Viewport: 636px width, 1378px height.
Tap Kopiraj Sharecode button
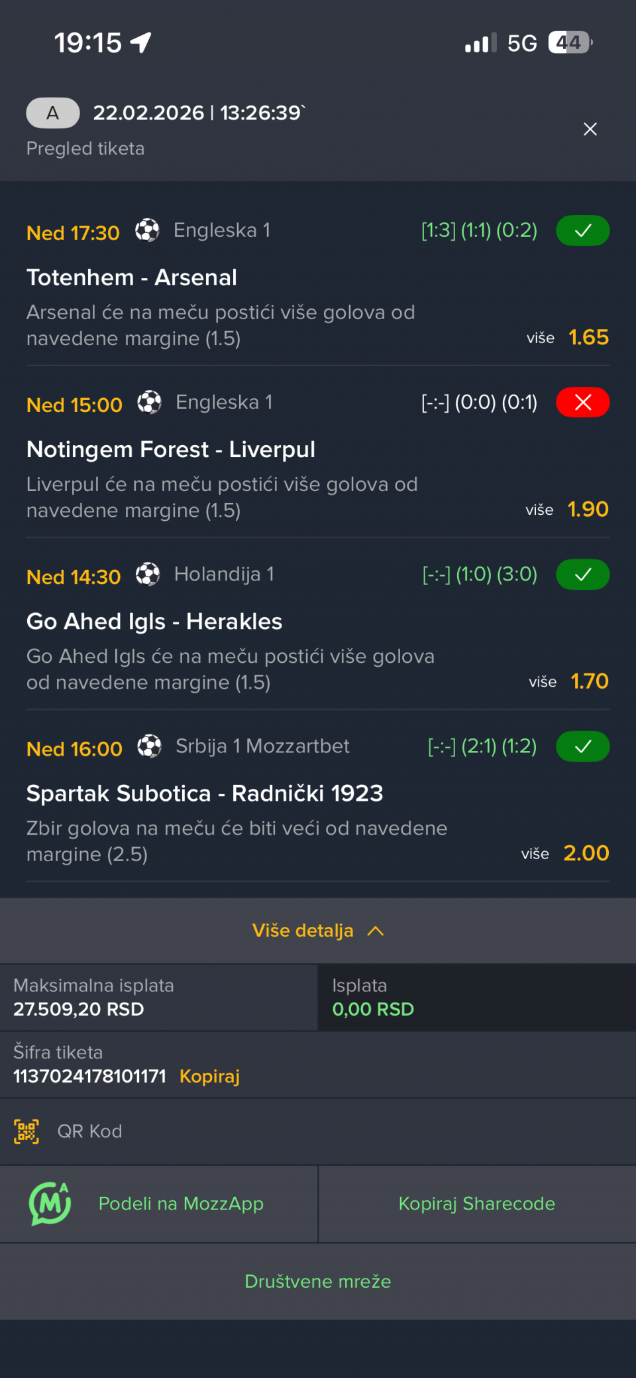(476, 1204)
